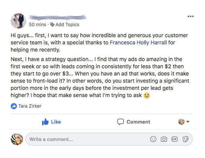Image resolution: width=205 pixels, height=158 pixels.
Task: Click the Like thumbs-up icon
Action: [x=45, y=122]
